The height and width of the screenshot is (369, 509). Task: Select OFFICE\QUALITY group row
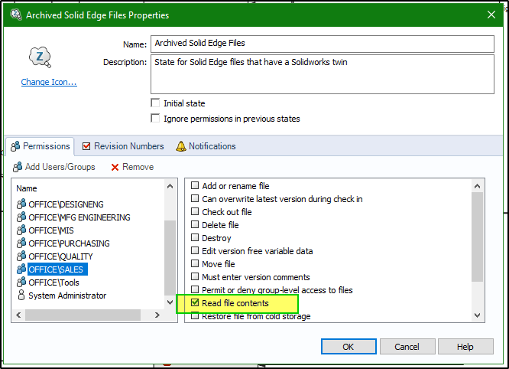60,256
